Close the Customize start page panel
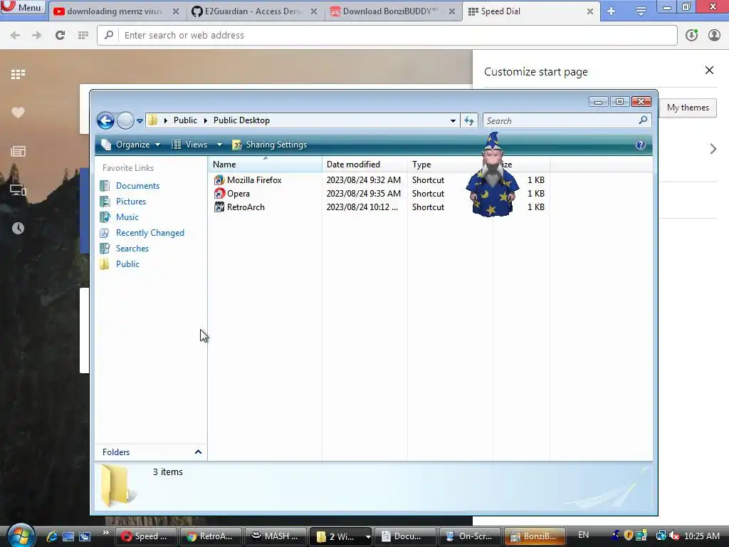The height and width of the screenshot is (547, 729). [x=709, y=71]
